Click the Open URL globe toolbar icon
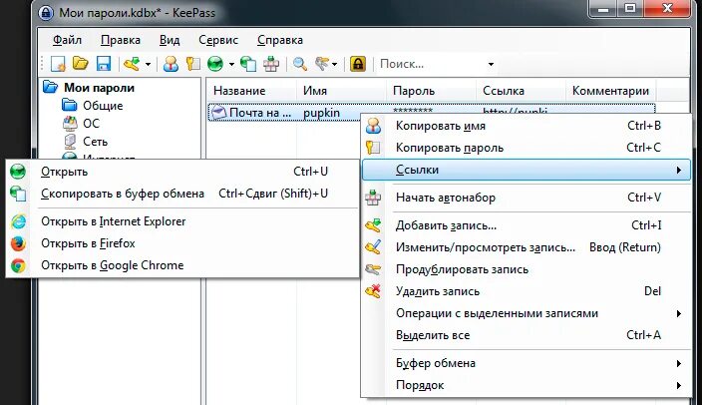Viewport: 702px width, 405px height. click(215, 64)
